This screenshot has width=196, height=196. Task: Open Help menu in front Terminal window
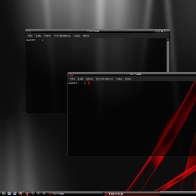[128, 79]
